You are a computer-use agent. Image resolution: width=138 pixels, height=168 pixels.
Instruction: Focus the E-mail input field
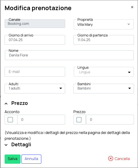pos(35,72)
